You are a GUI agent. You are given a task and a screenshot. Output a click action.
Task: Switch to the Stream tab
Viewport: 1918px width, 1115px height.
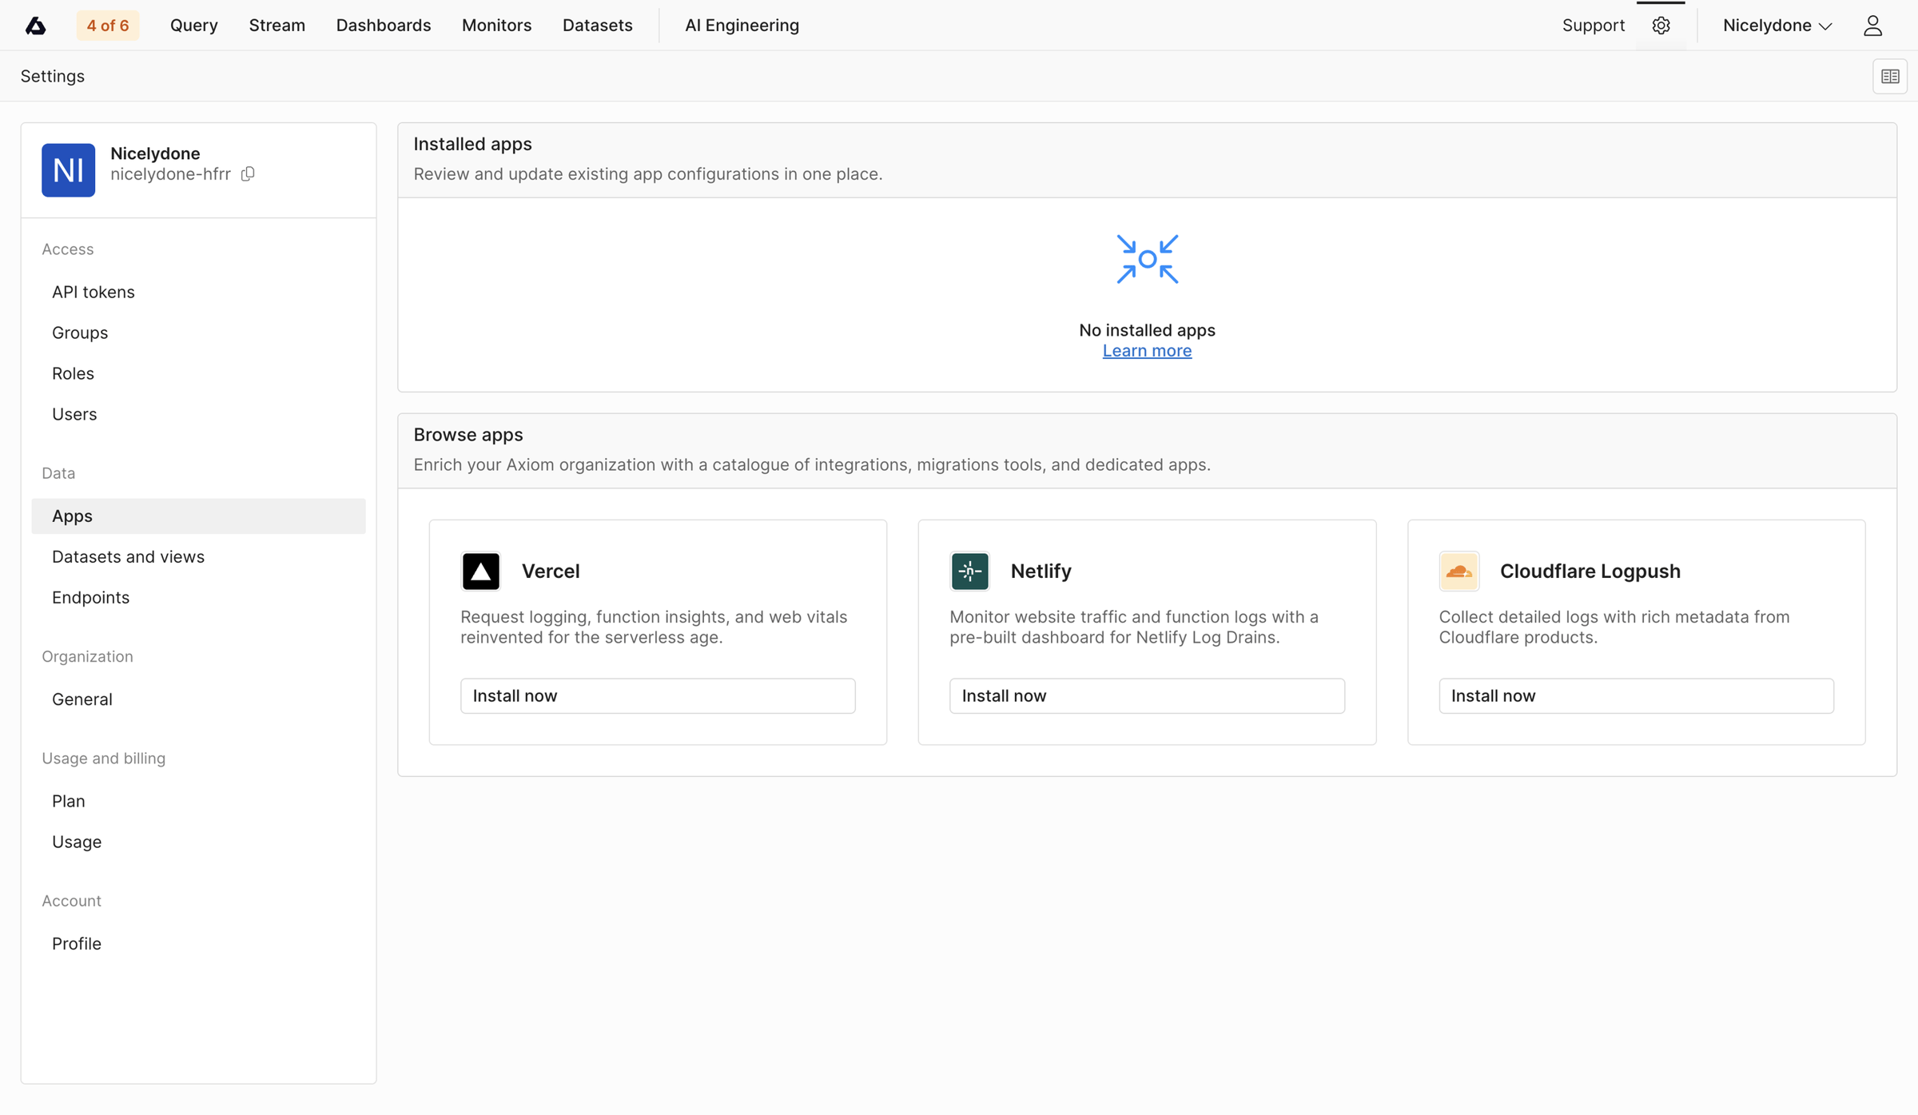(277, 26)
